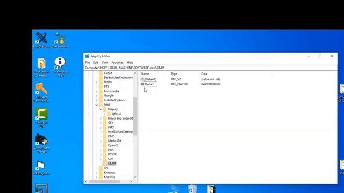
Task: Select the DTS key
Action: click(106, 87)
